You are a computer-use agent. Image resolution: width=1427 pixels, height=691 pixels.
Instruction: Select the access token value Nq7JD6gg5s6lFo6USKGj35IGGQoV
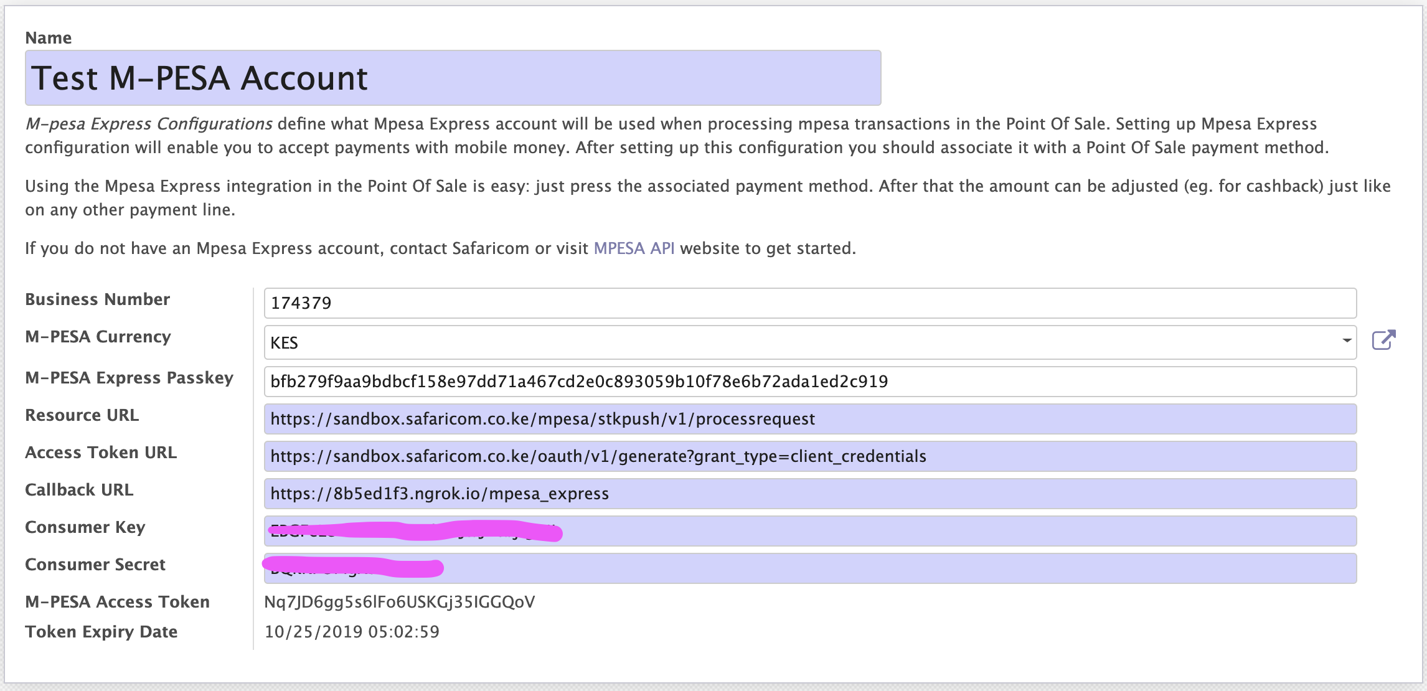coord(400,602)
